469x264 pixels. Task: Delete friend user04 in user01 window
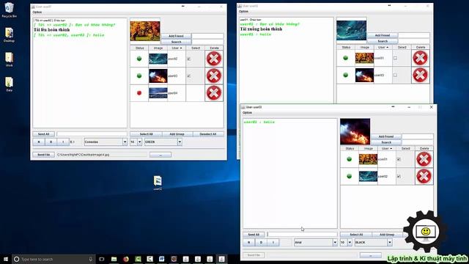214,93
